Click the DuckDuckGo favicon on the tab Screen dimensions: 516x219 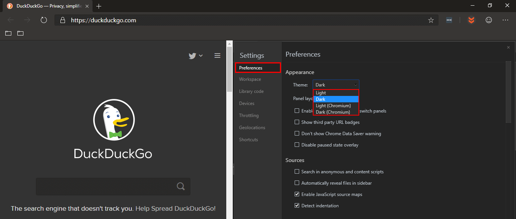(10, 6)
